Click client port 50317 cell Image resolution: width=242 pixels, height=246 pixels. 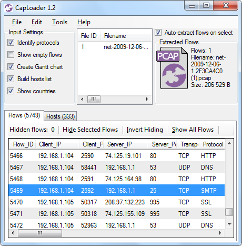(89, 202)
